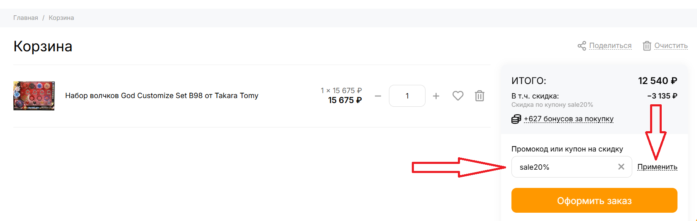Click the orange Оформить заказ button

(594, 200)
